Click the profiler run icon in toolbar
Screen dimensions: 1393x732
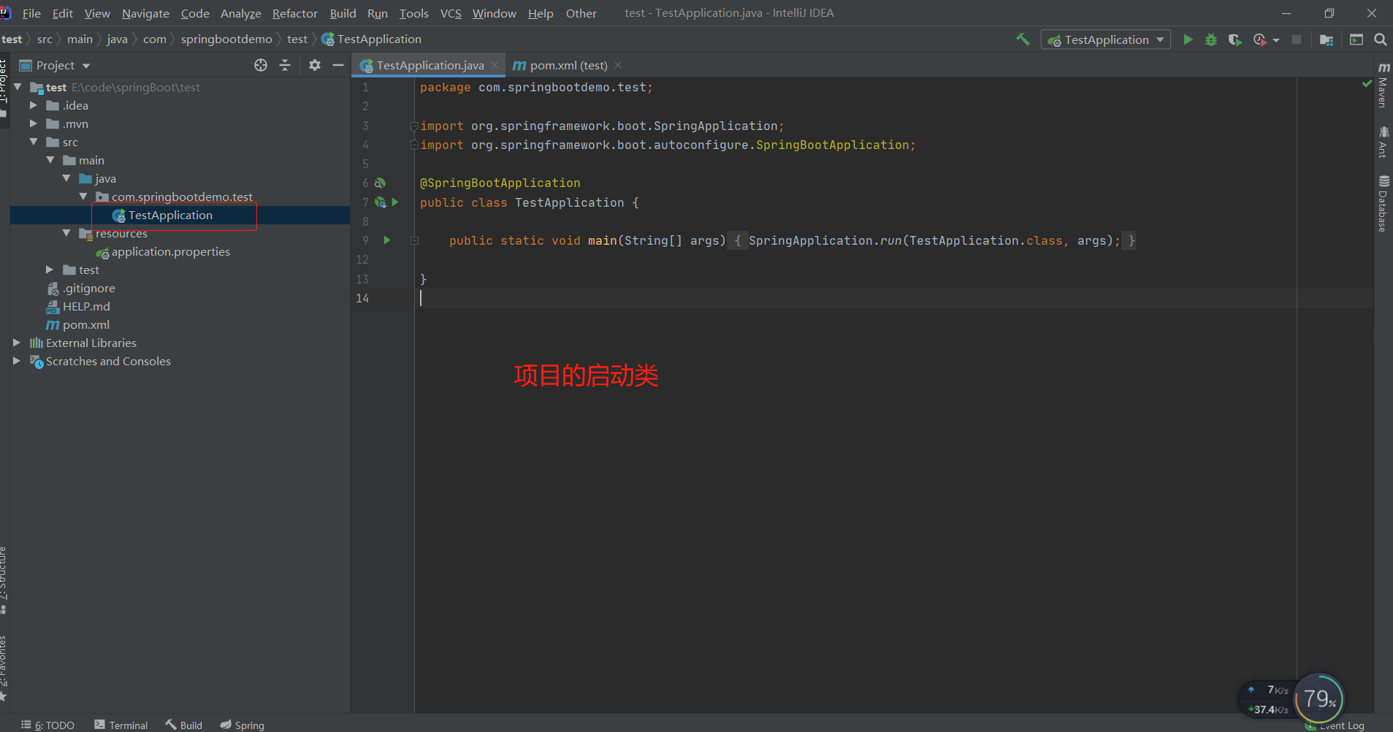(x=1259, y=39)
